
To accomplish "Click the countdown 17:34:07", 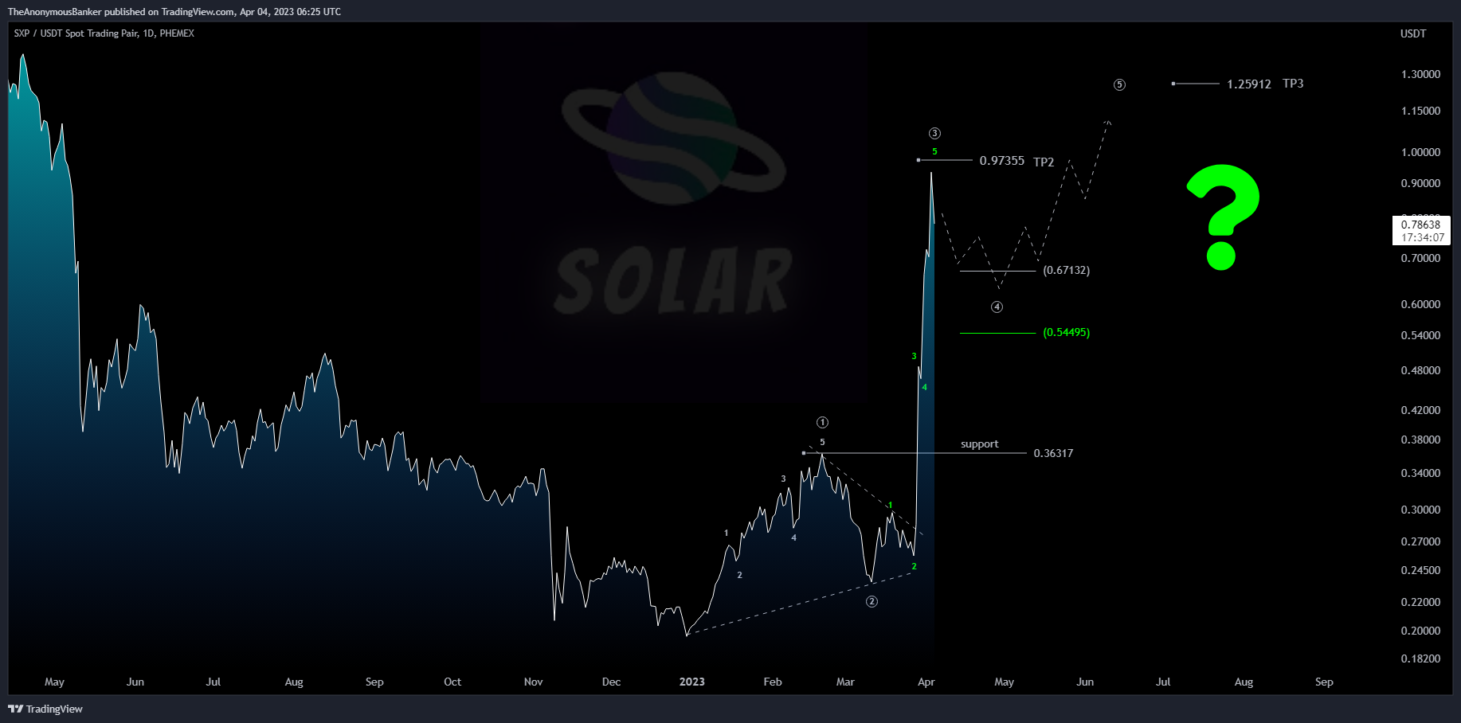I will (x=1423, y=237).
